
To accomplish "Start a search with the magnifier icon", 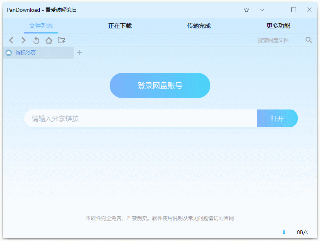I will pyautogui.click(x=309, y=40).
